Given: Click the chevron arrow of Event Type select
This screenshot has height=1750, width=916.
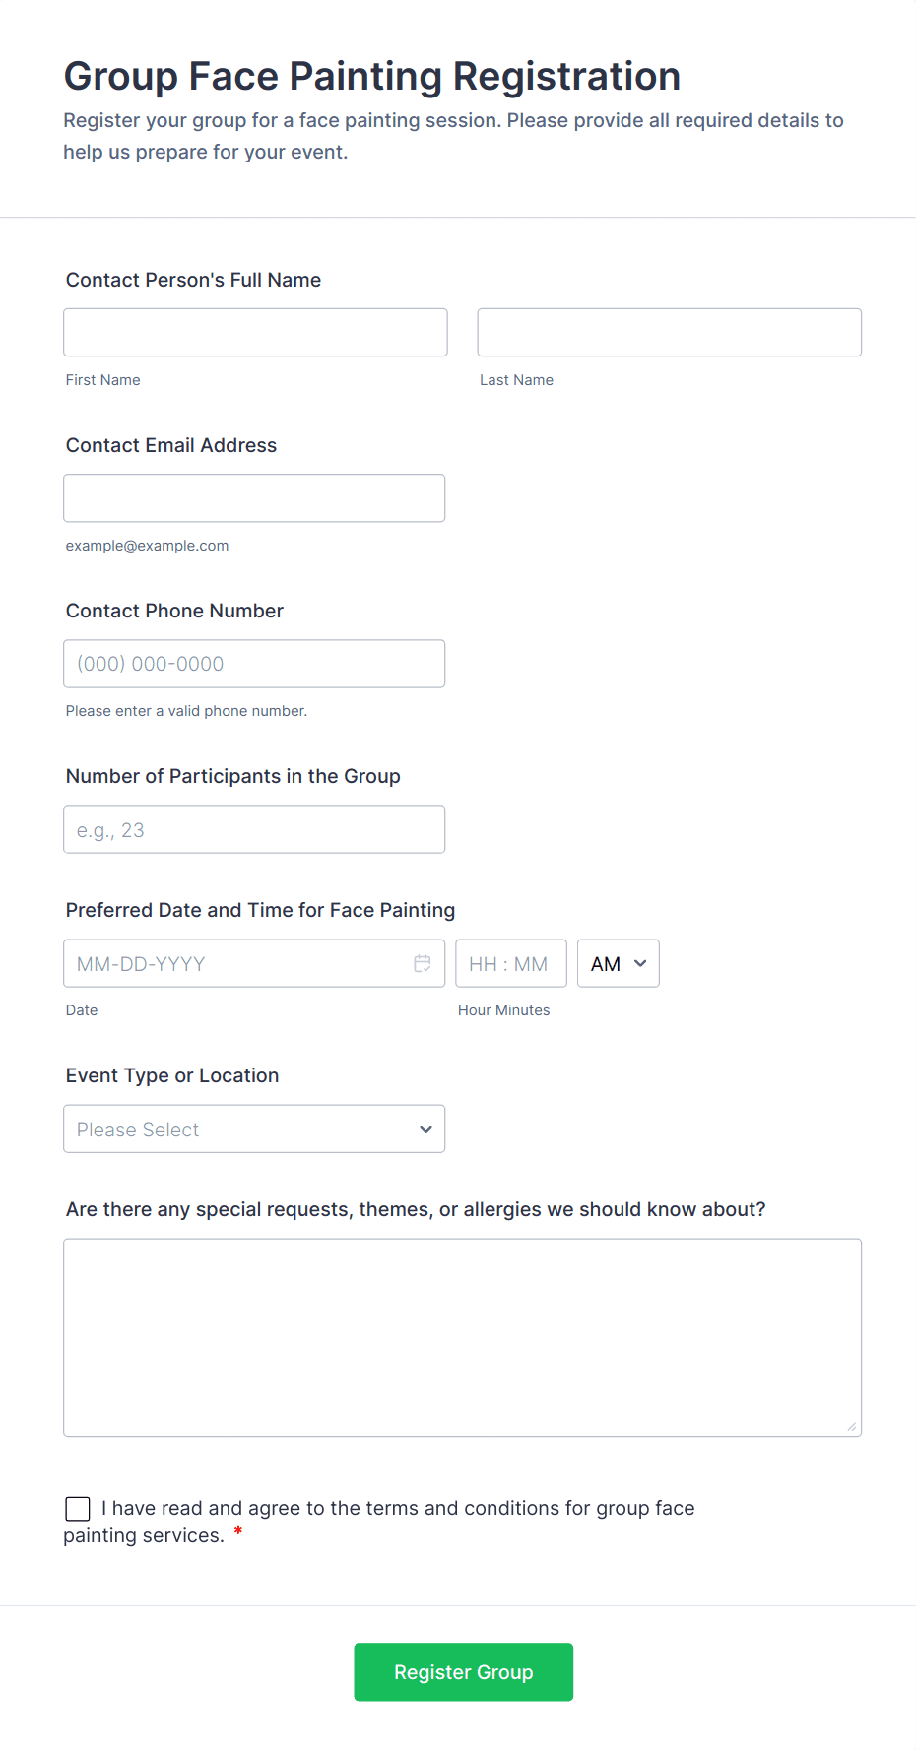Looking at the screenshot, I should click(425, 1129).
